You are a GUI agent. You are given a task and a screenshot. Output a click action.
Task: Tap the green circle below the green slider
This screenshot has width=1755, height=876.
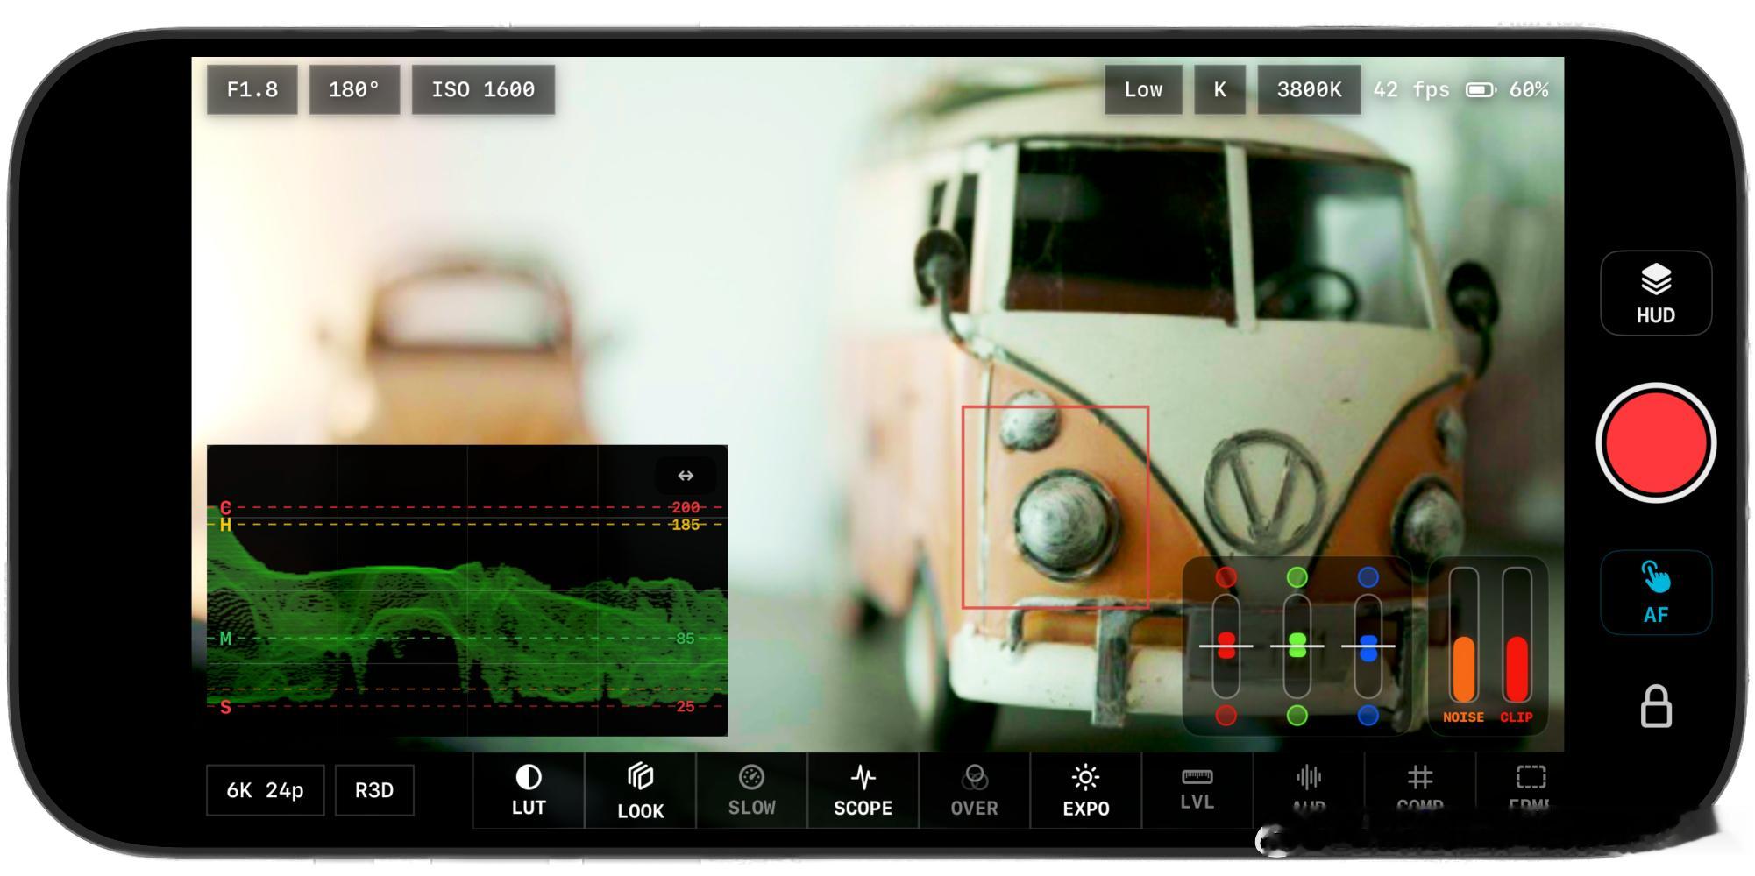(x=1297, y=716)
